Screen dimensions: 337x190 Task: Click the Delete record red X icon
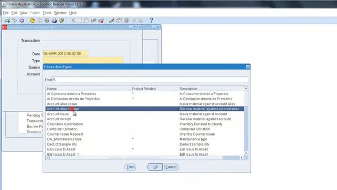(101, 21)
